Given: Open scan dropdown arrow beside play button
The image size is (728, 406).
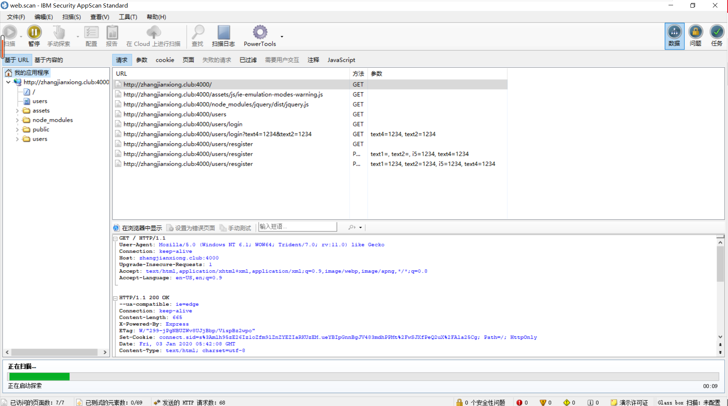Looking at the screenshot, I should click(21, 36).
